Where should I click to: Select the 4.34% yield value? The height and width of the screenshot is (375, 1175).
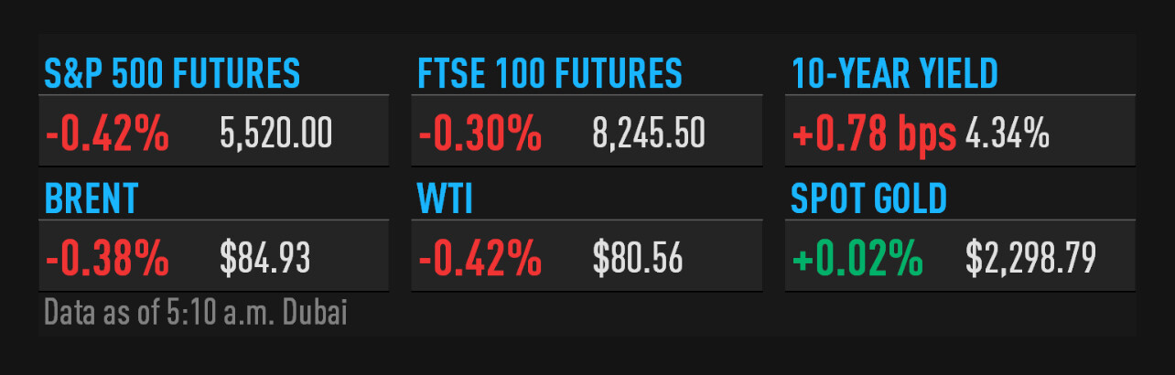pyautogui.click(x=1007, y=135)
